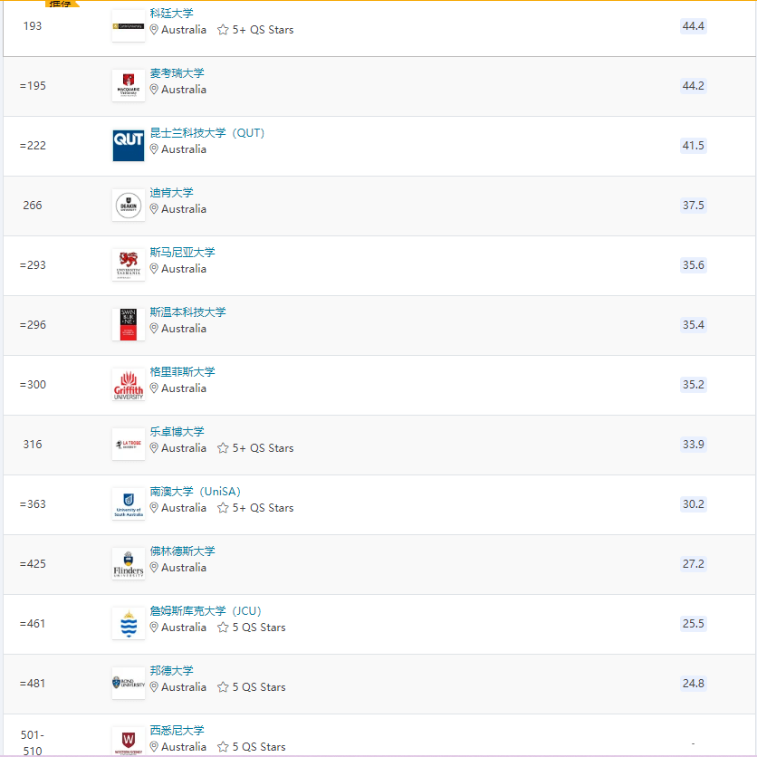Screen dimensions: 757x757
Task: Open the 西悉尼大学 university link
Action: tap(177, 731)
